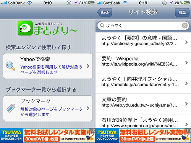Click the magnifying glass Yahoo search icon

(11, 66)
